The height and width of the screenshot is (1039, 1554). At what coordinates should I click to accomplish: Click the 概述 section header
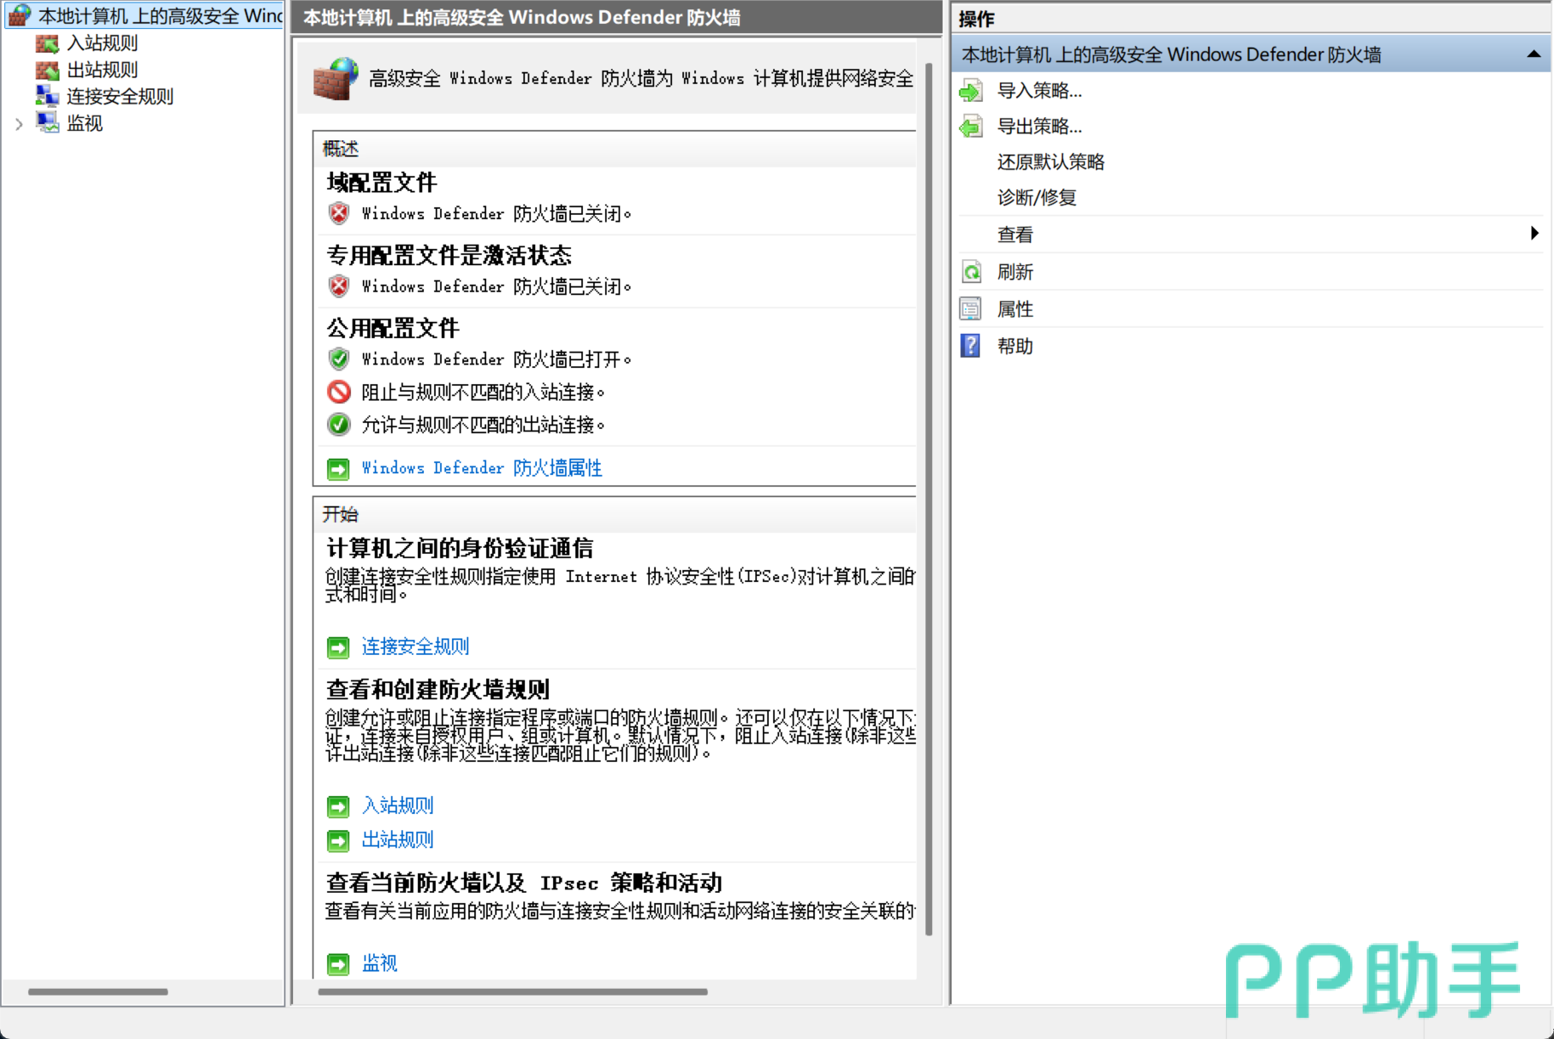coord(341,149)
